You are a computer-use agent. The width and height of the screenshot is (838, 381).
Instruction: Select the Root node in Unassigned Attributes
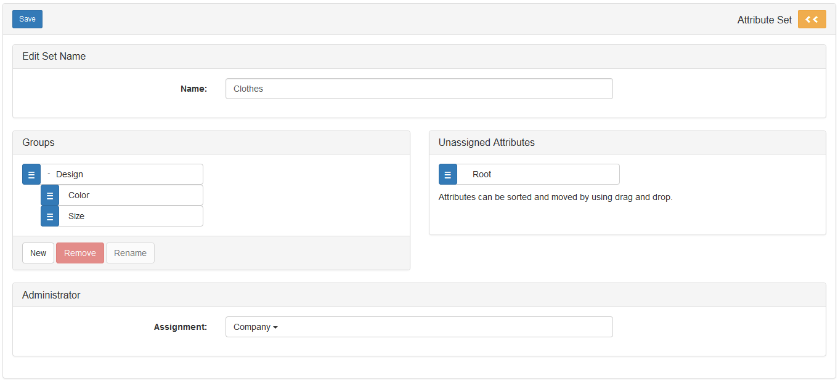pos(482,174)
